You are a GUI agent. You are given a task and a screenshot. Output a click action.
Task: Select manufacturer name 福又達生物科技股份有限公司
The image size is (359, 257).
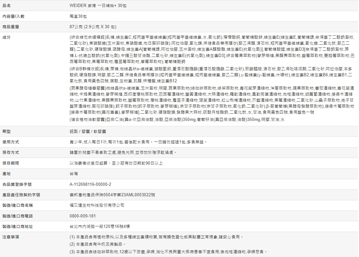pos(97,205)
